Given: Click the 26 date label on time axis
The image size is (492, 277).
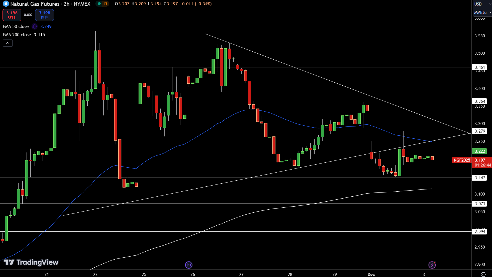Looking at the screenshot, I should [193, 275].
